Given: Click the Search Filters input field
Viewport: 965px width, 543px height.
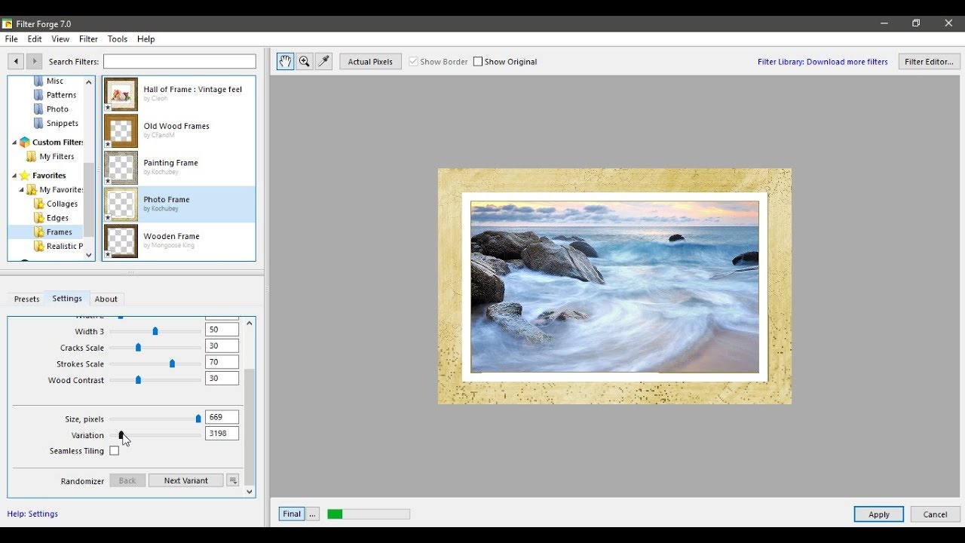Looking at the screenshot, I should 179,62.
